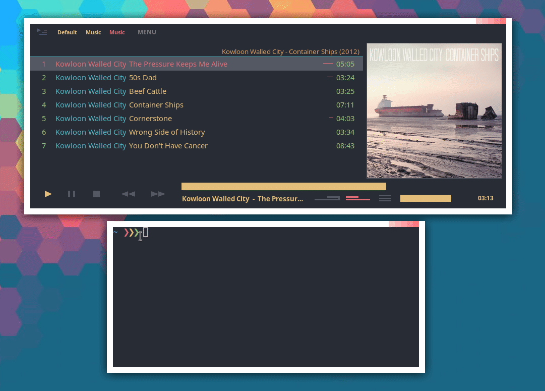Select the yellow Music tab
This screenshot has height=391, width=545.
(x=93, y=32)
